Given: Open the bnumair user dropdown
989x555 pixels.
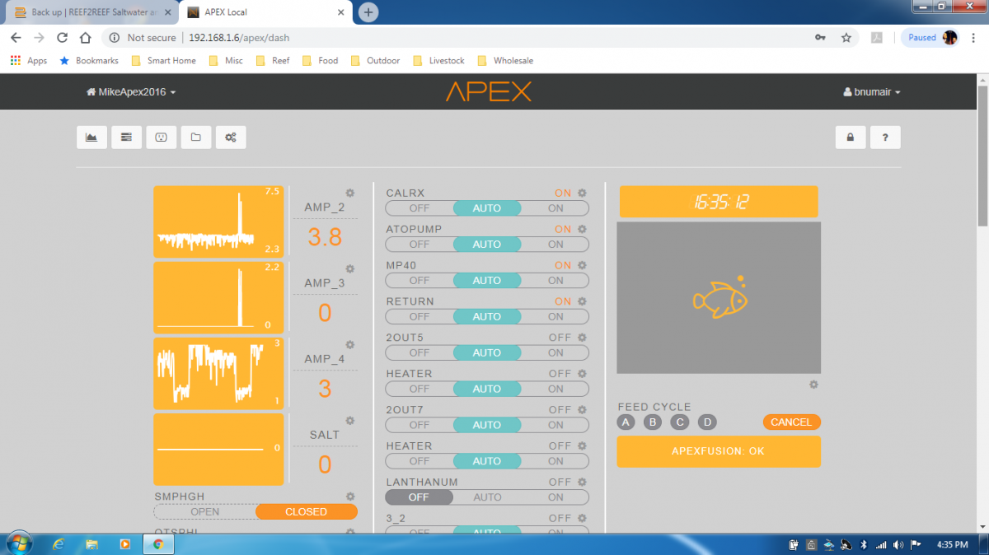Looking at the screenshot, I should click(x=872, y=92).
